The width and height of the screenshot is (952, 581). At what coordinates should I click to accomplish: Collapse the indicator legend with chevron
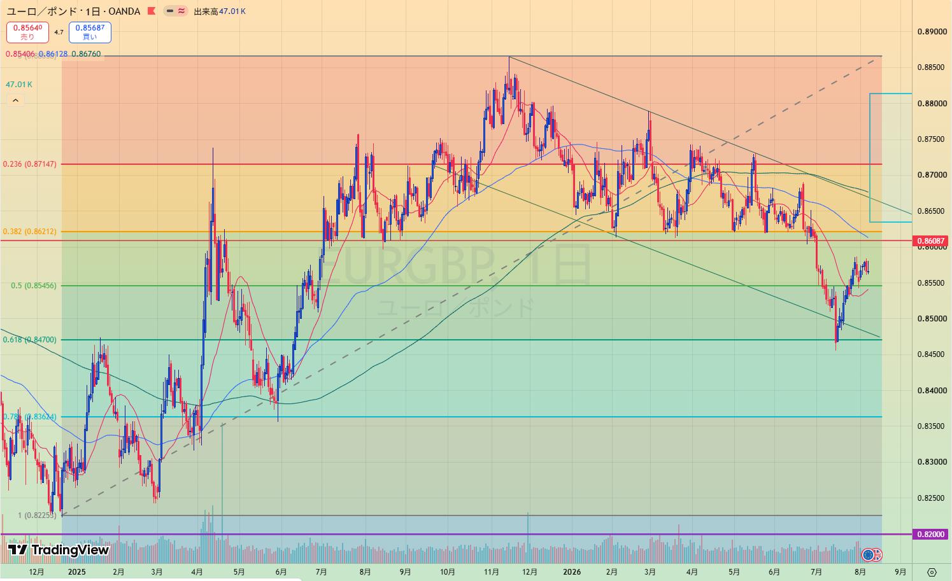tap(15, 101)
